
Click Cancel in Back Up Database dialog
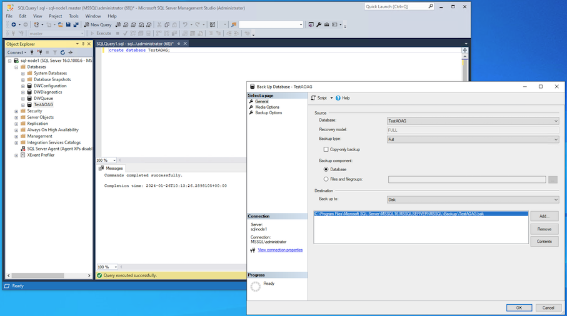pos(548,308)
